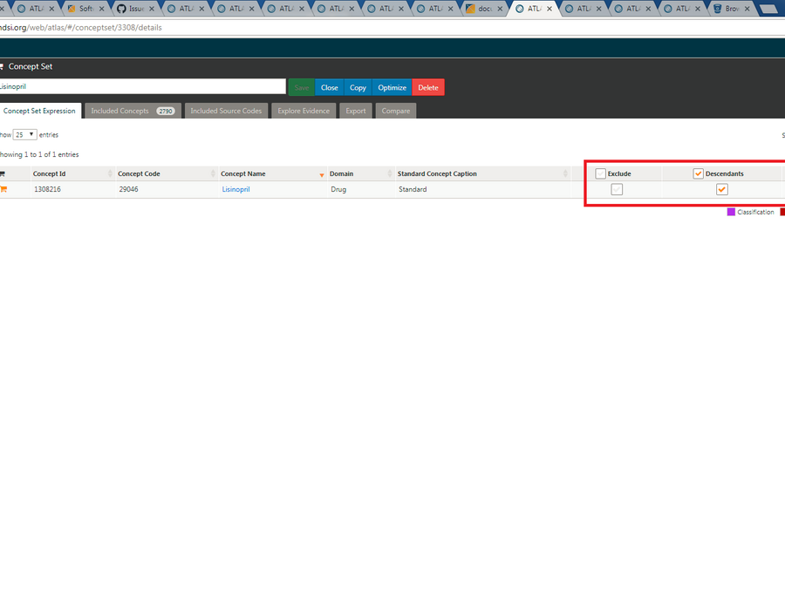The image size is (785, 610).
Task: Open the Compare tab
Action: click(395, 111)
